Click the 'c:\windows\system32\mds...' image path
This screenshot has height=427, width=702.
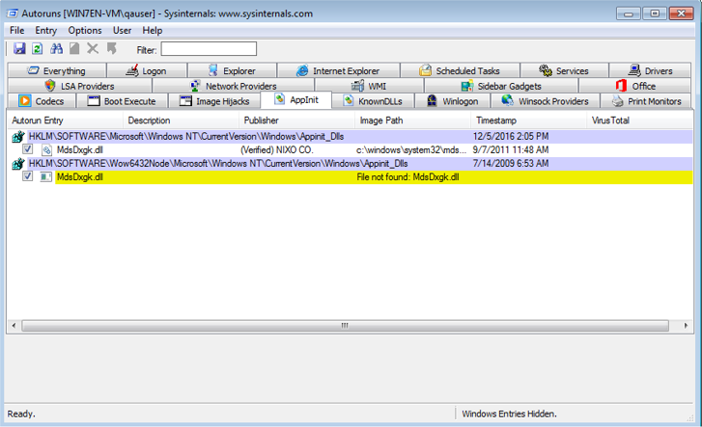click(x=411, y=150)
